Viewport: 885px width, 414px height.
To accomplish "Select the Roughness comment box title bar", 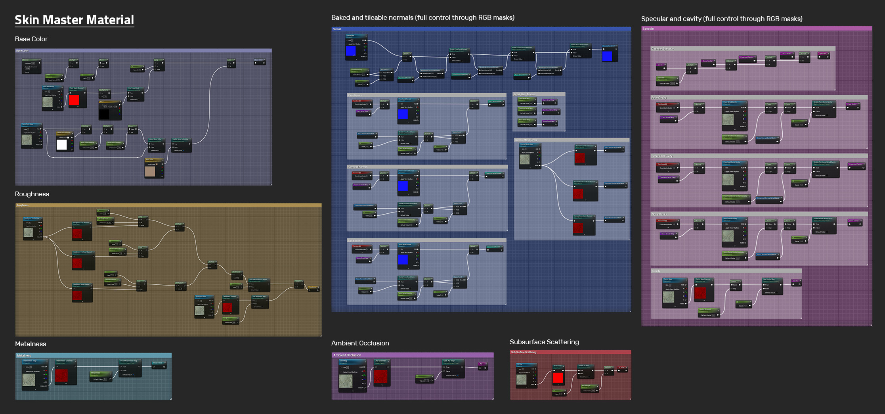I will click(x=168, y=205).
